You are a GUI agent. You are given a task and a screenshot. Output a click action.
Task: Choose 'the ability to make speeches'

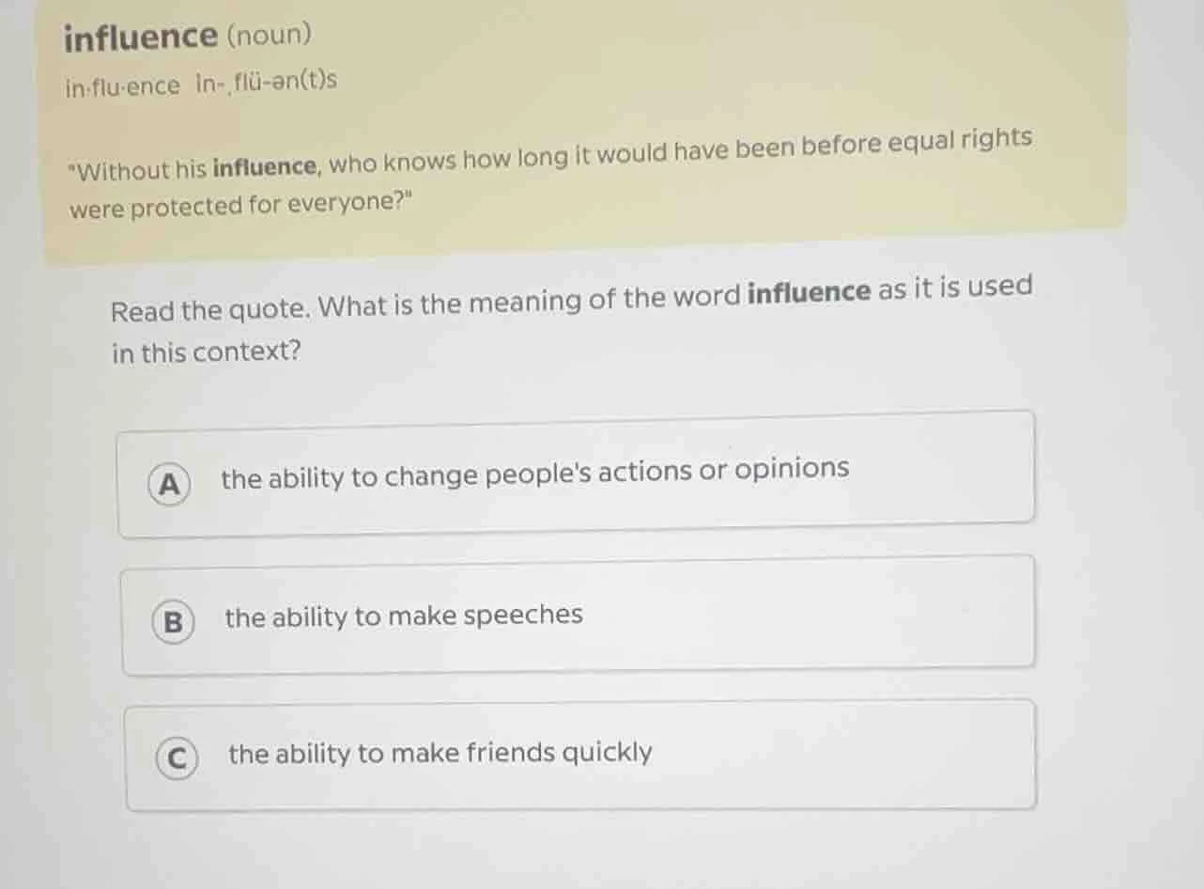pyautogui.click(x=403, y=616)
